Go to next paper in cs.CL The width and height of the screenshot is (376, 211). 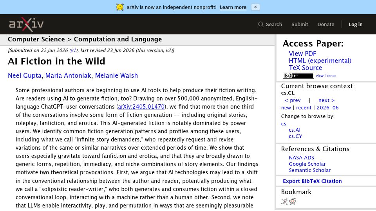pos(326,100)
